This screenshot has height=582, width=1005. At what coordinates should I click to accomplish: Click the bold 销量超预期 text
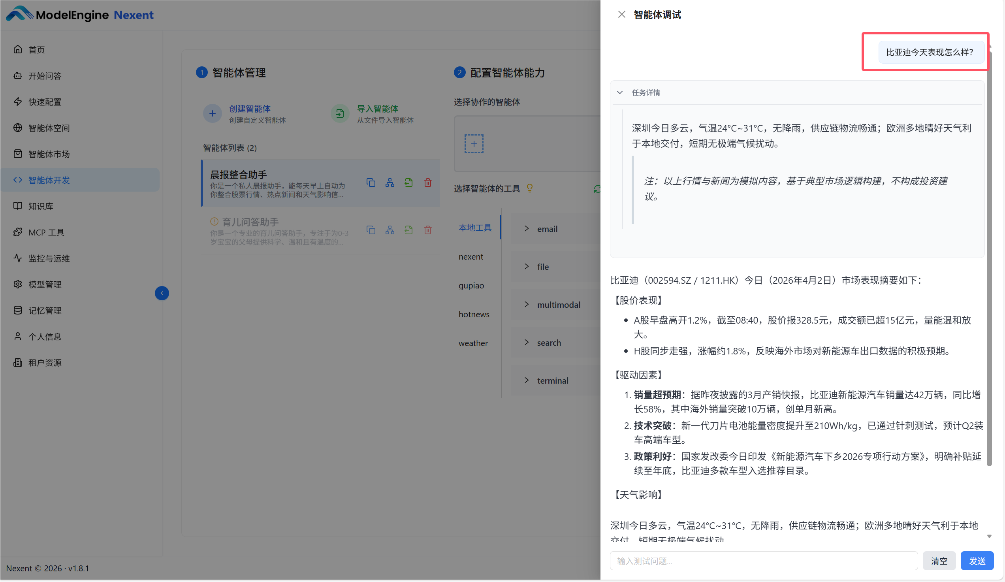(657, 395)
